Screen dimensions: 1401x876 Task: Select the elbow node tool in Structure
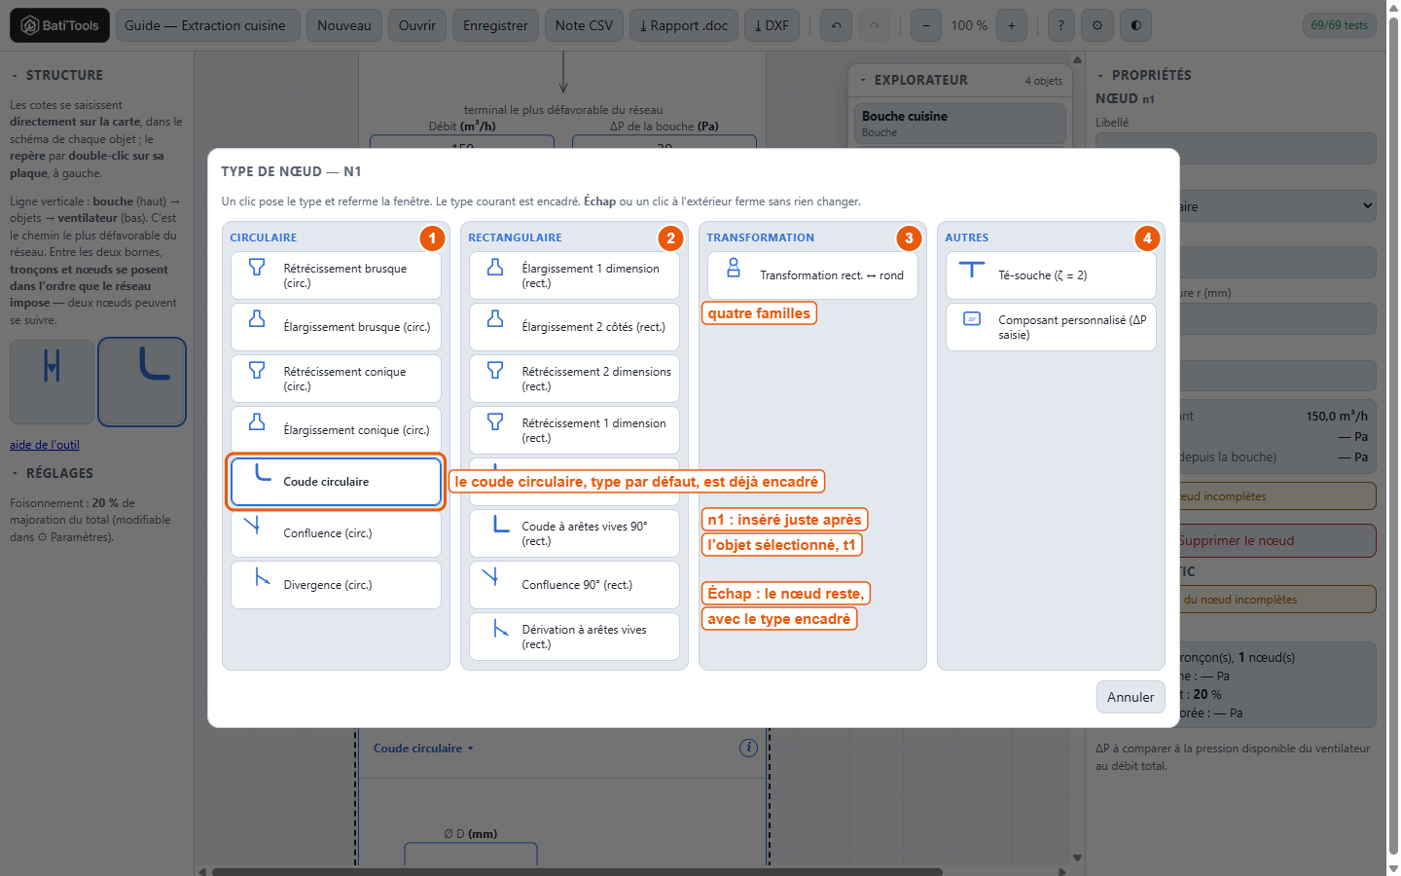(x=142, y=382)
